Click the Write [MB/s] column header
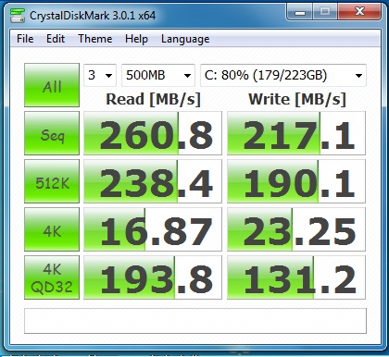Viewport: 389px width, 357px height. (x=297, y=99)
